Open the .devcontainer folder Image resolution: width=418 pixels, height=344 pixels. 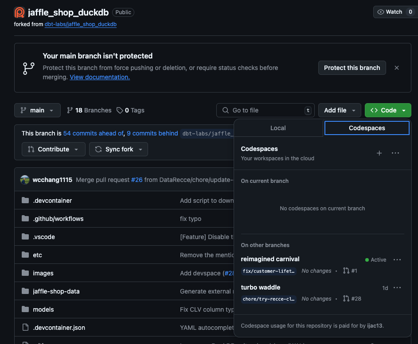coord(52,201)
